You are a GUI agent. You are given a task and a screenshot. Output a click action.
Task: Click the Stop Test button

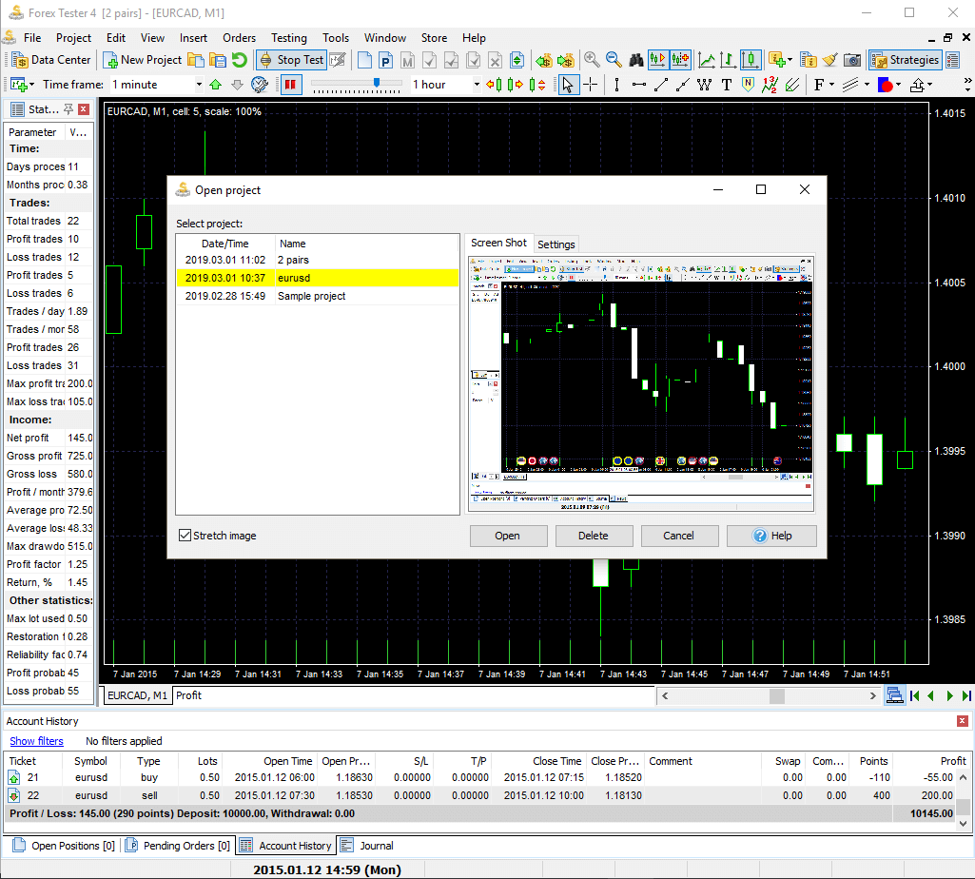[x=292, y=60]
